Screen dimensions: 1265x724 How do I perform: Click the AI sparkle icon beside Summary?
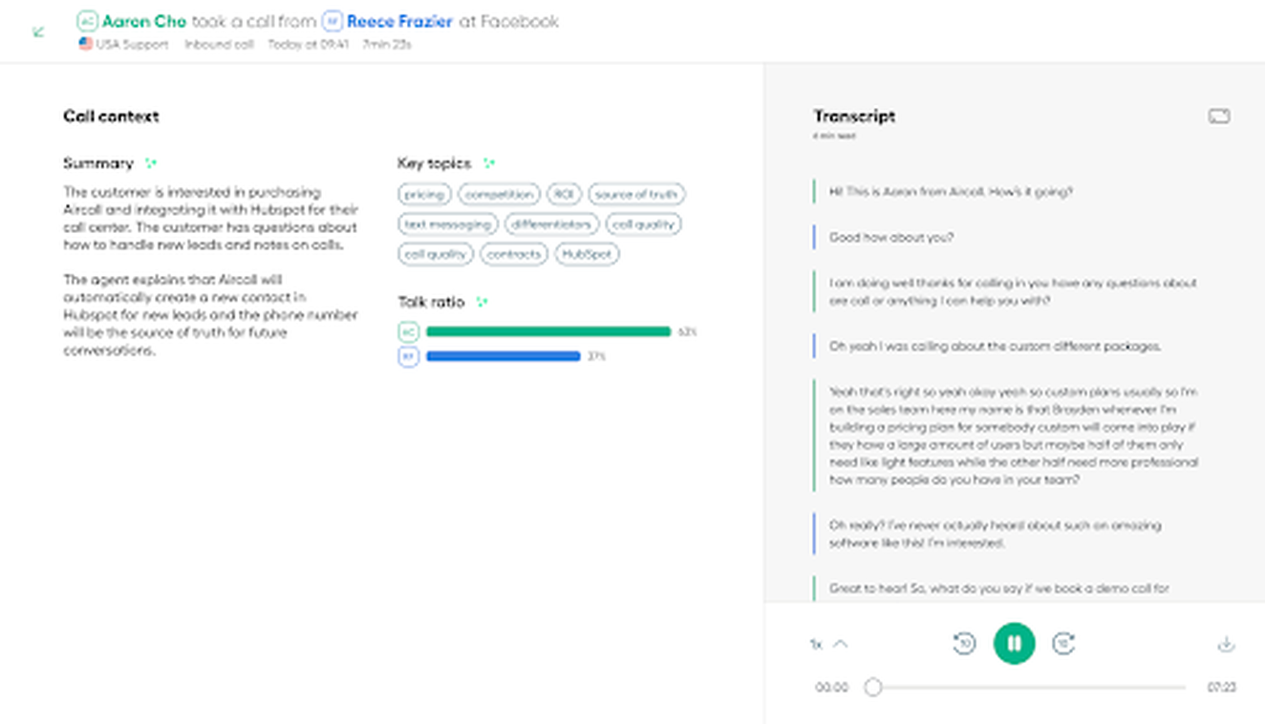(x=150, y=163)
